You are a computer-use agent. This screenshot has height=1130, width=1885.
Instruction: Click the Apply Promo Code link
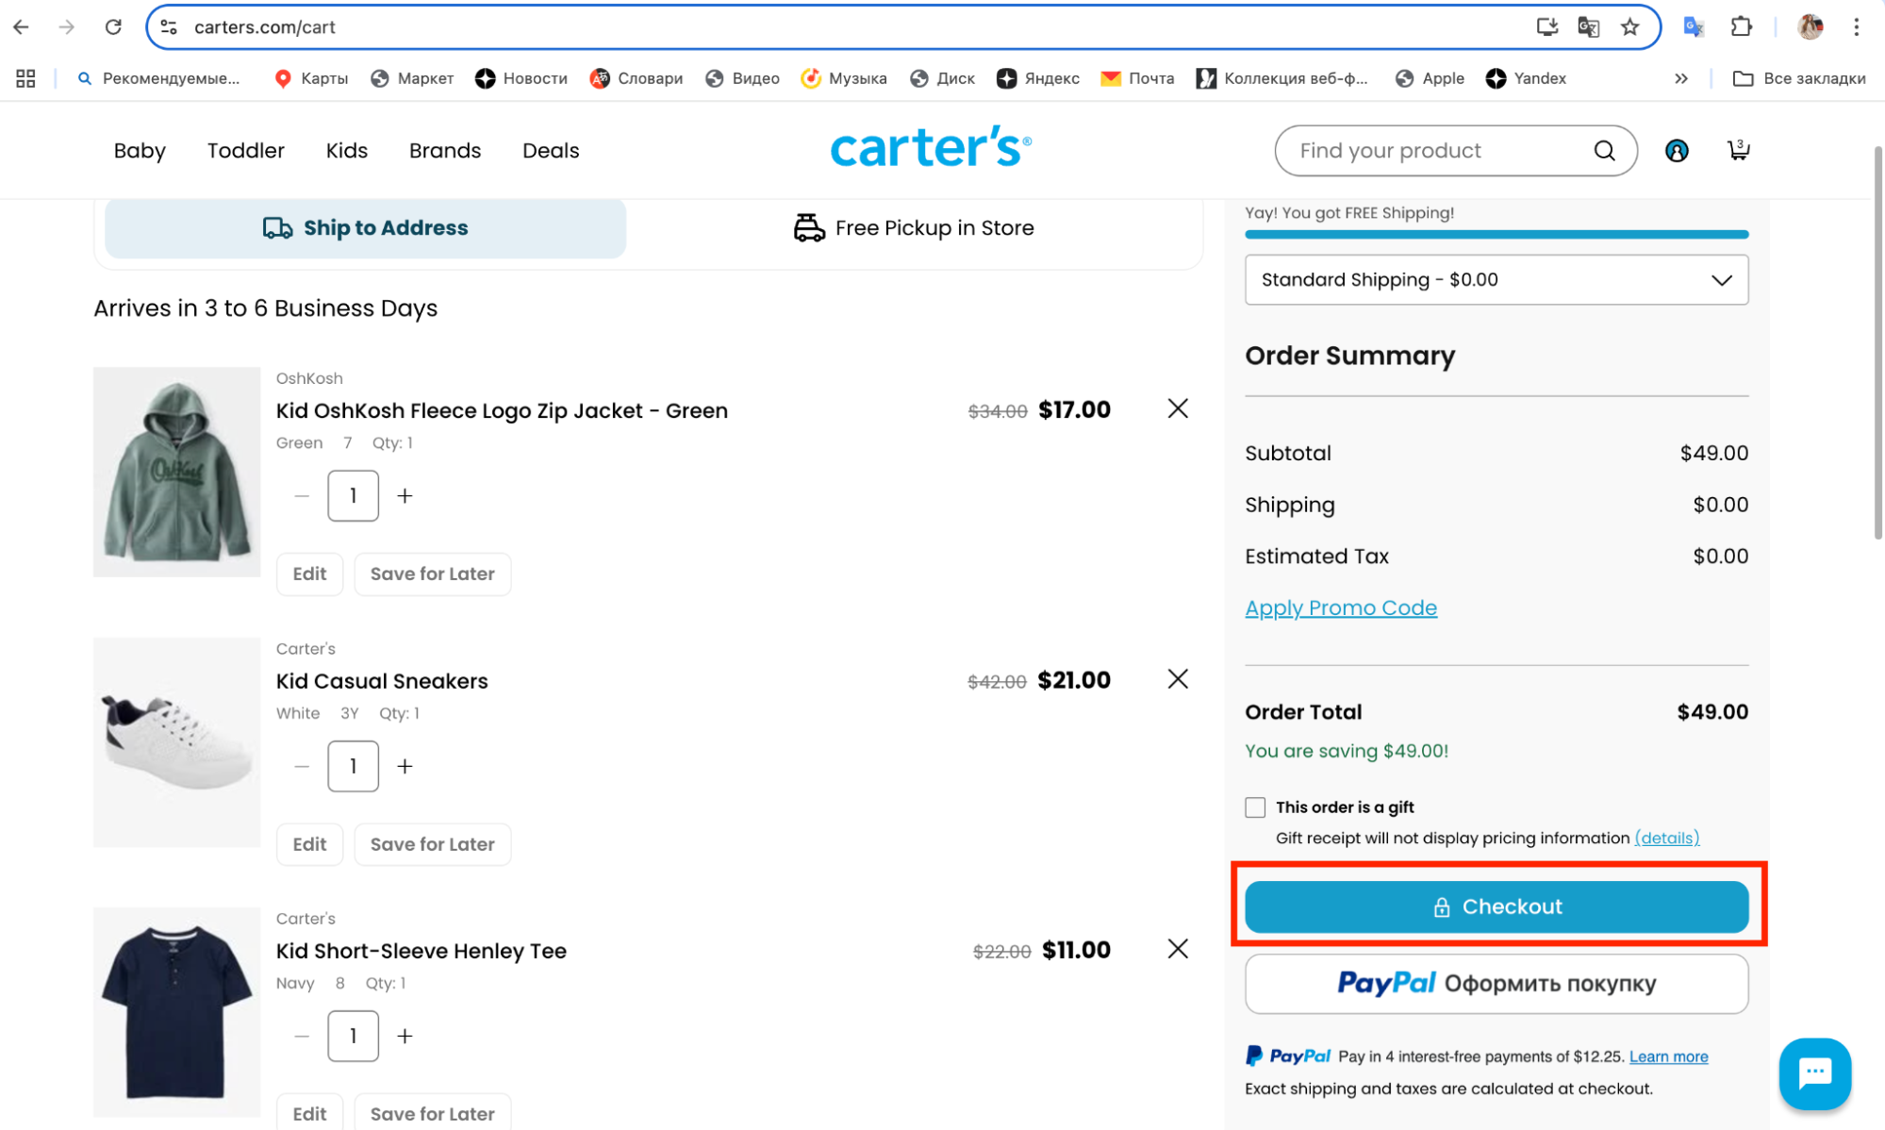1340,608
